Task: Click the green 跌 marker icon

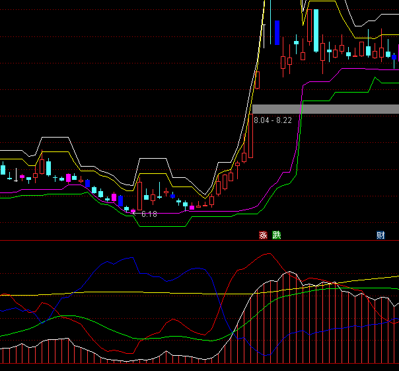Action: 276,235
